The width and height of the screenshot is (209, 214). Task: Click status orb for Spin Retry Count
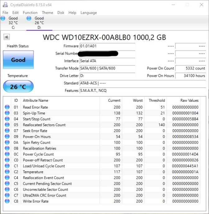(7, 142)
